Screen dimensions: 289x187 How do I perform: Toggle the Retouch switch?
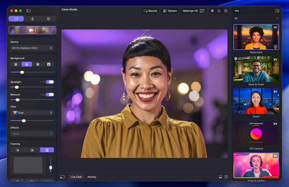(50, 95)
